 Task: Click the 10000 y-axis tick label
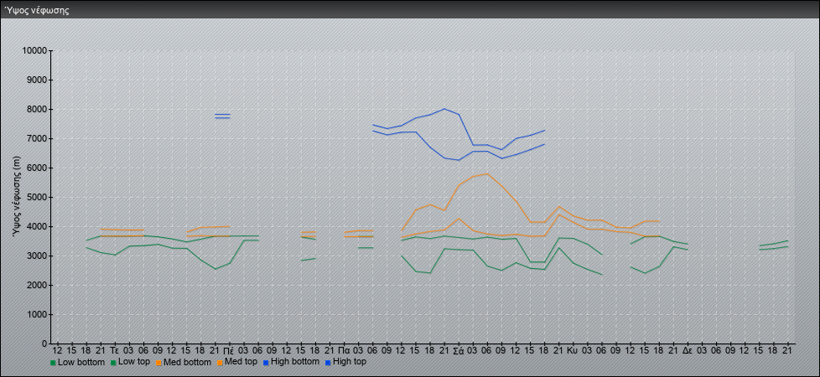pyautogui.click(x=35, y=51)
